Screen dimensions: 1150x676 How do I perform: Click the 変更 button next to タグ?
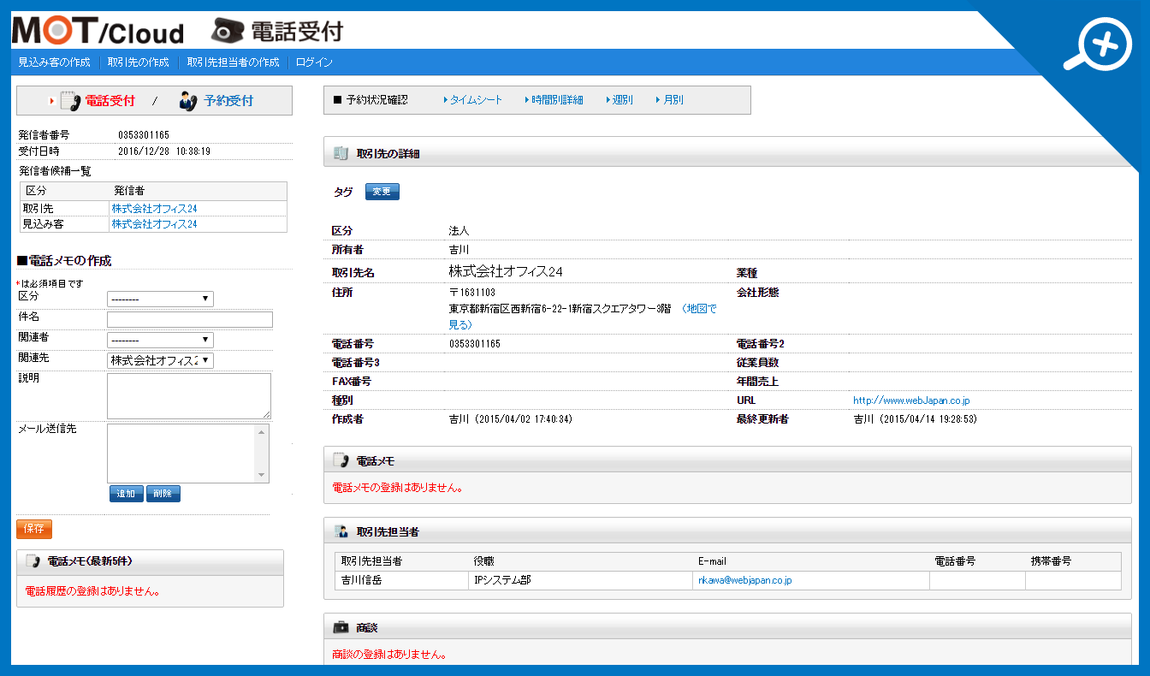(382, 191)
